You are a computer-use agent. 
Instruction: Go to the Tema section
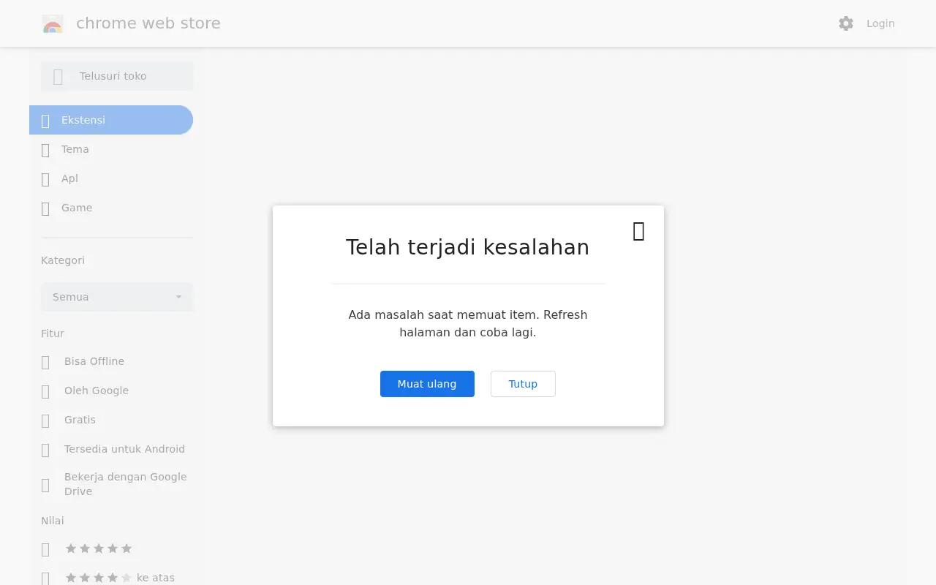111,149
